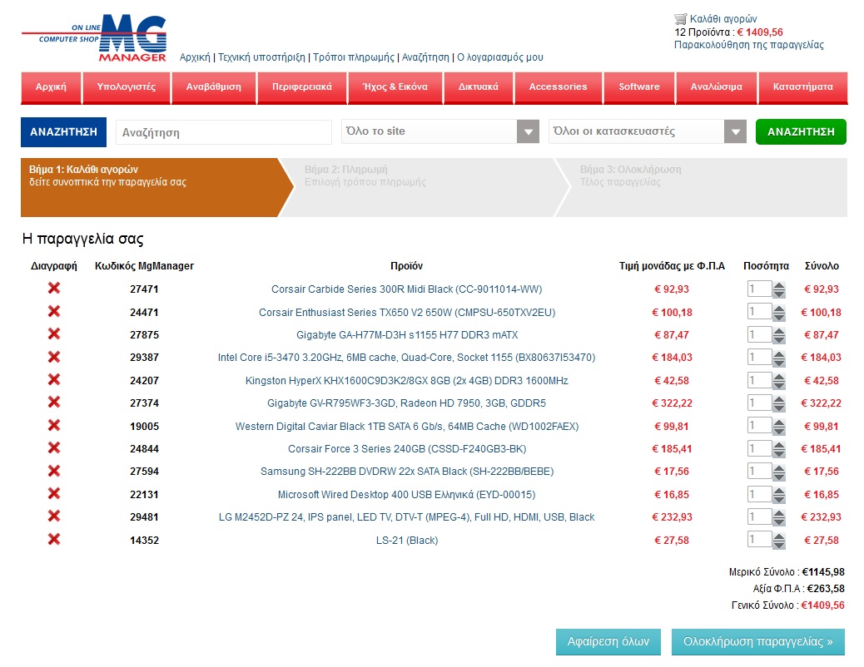
Task: Click quantity field for LG M2452D-PZ
Action: click(759, 516)
